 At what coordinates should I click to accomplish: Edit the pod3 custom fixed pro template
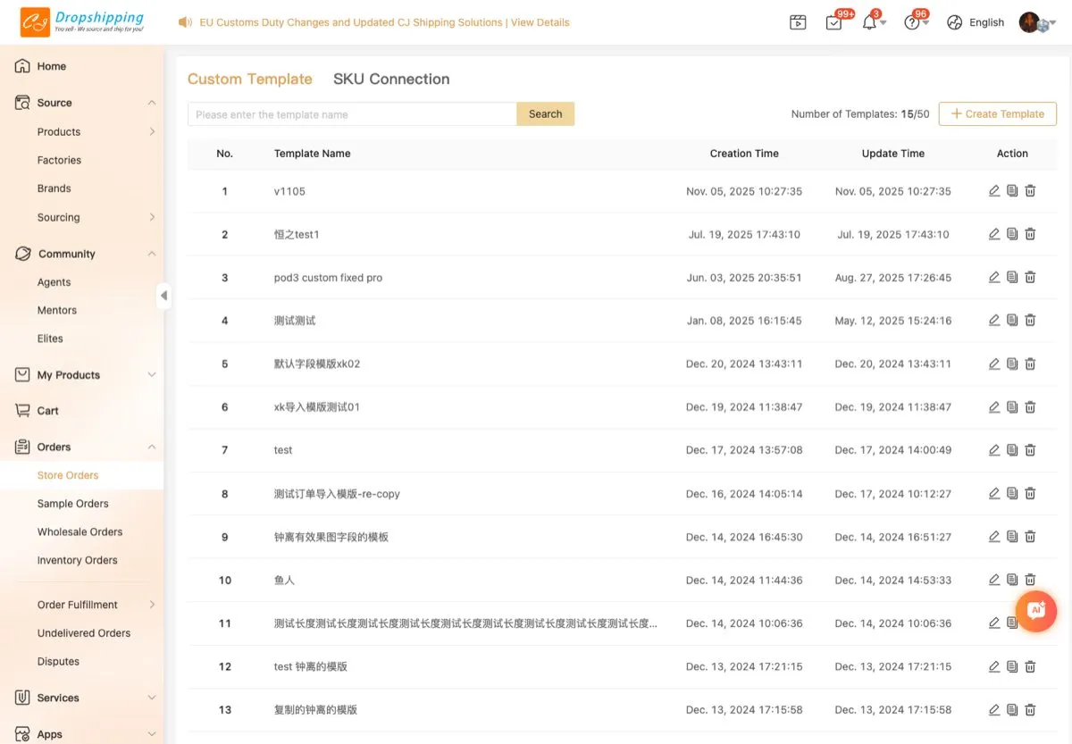(x=994, y=278)
